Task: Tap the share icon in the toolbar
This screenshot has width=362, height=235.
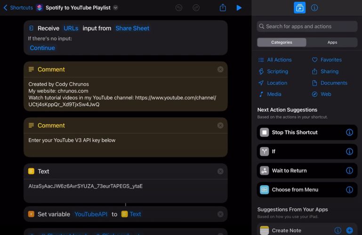Action: (x=223, y=8)
